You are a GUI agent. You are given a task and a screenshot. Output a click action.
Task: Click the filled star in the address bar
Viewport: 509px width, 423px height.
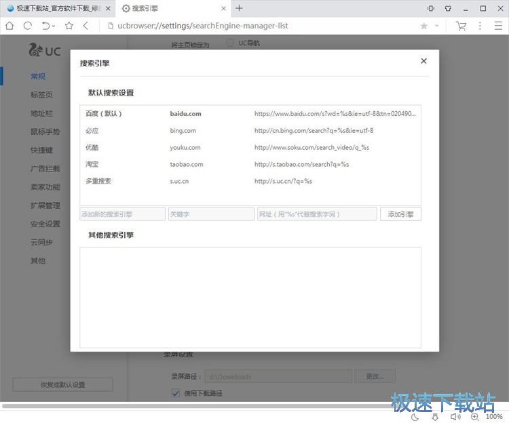tap(424, 26)
